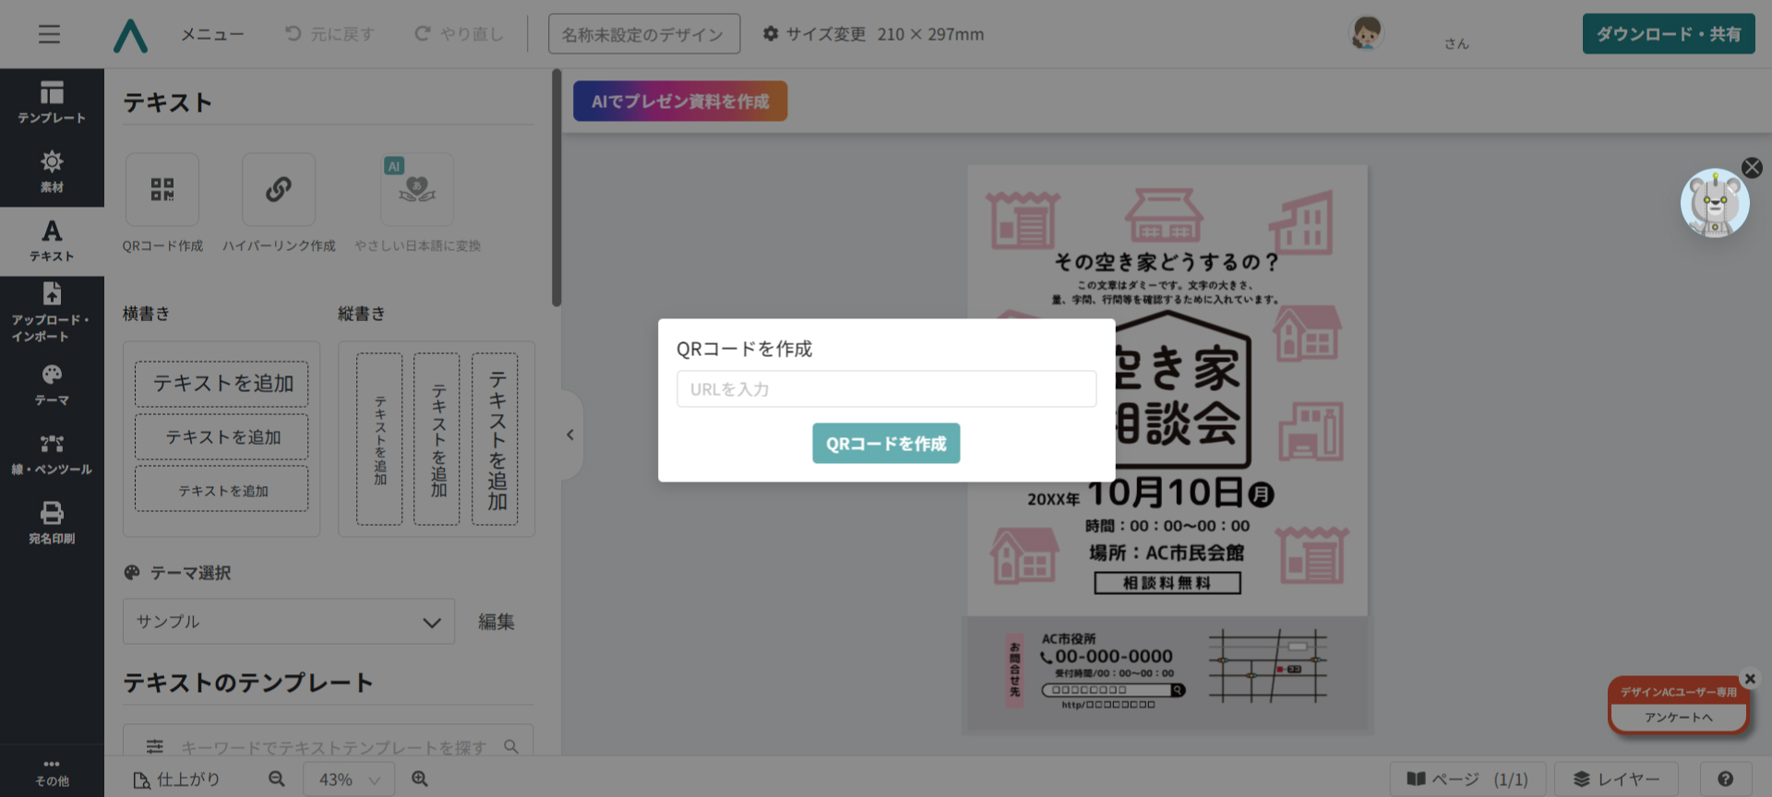Open the テンプレート tab in sidebar

[52, 102]
